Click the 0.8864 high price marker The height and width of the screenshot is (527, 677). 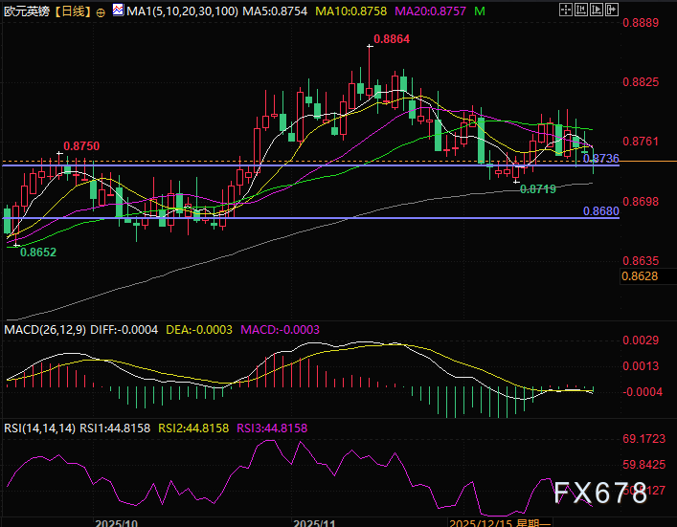point(389,39)
